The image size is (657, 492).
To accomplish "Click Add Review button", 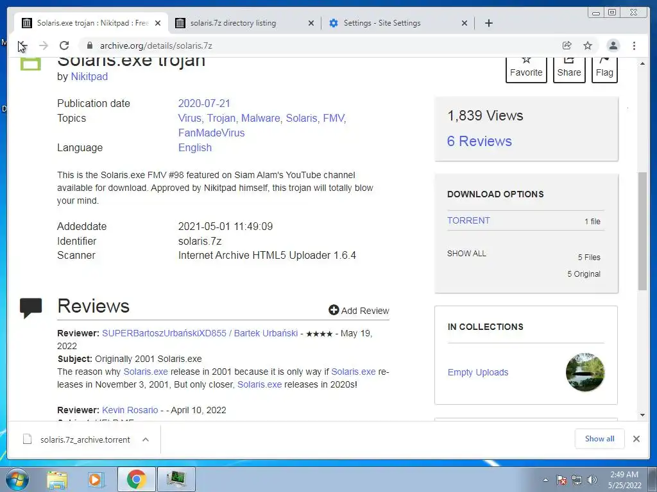I will [359, 311].
